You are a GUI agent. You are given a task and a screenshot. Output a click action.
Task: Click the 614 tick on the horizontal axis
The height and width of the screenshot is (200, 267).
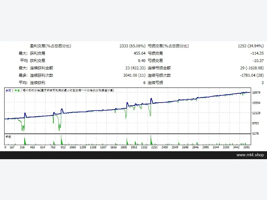point(43,147)
